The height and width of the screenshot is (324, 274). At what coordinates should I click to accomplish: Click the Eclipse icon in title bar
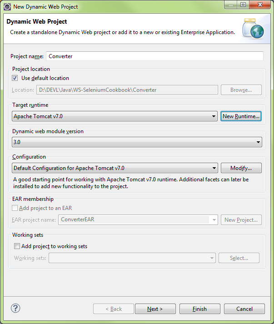[6, 6]
